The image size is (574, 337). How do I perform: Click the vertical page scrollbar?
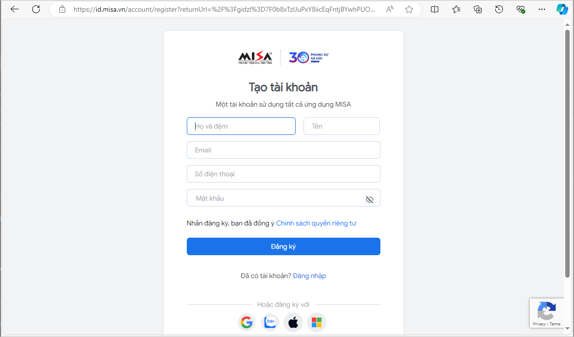[567, 154]
